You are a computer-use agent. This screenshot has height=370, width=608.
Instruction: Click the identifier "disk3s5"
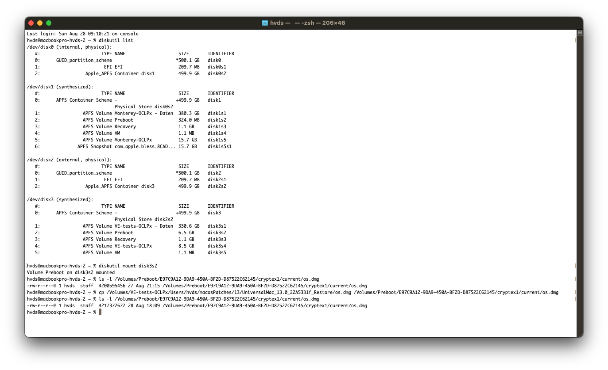[217, 252]
